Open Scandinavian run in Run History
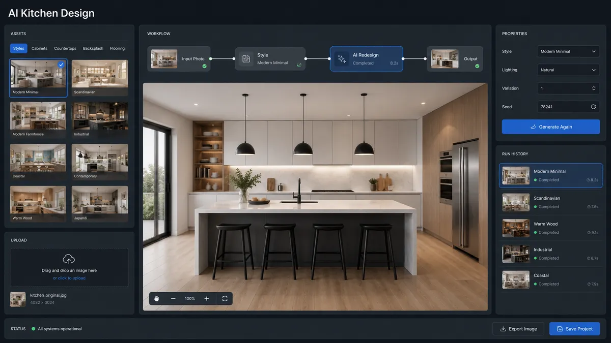The height and width of the screenshot is (343, 611). pos(551,202)
